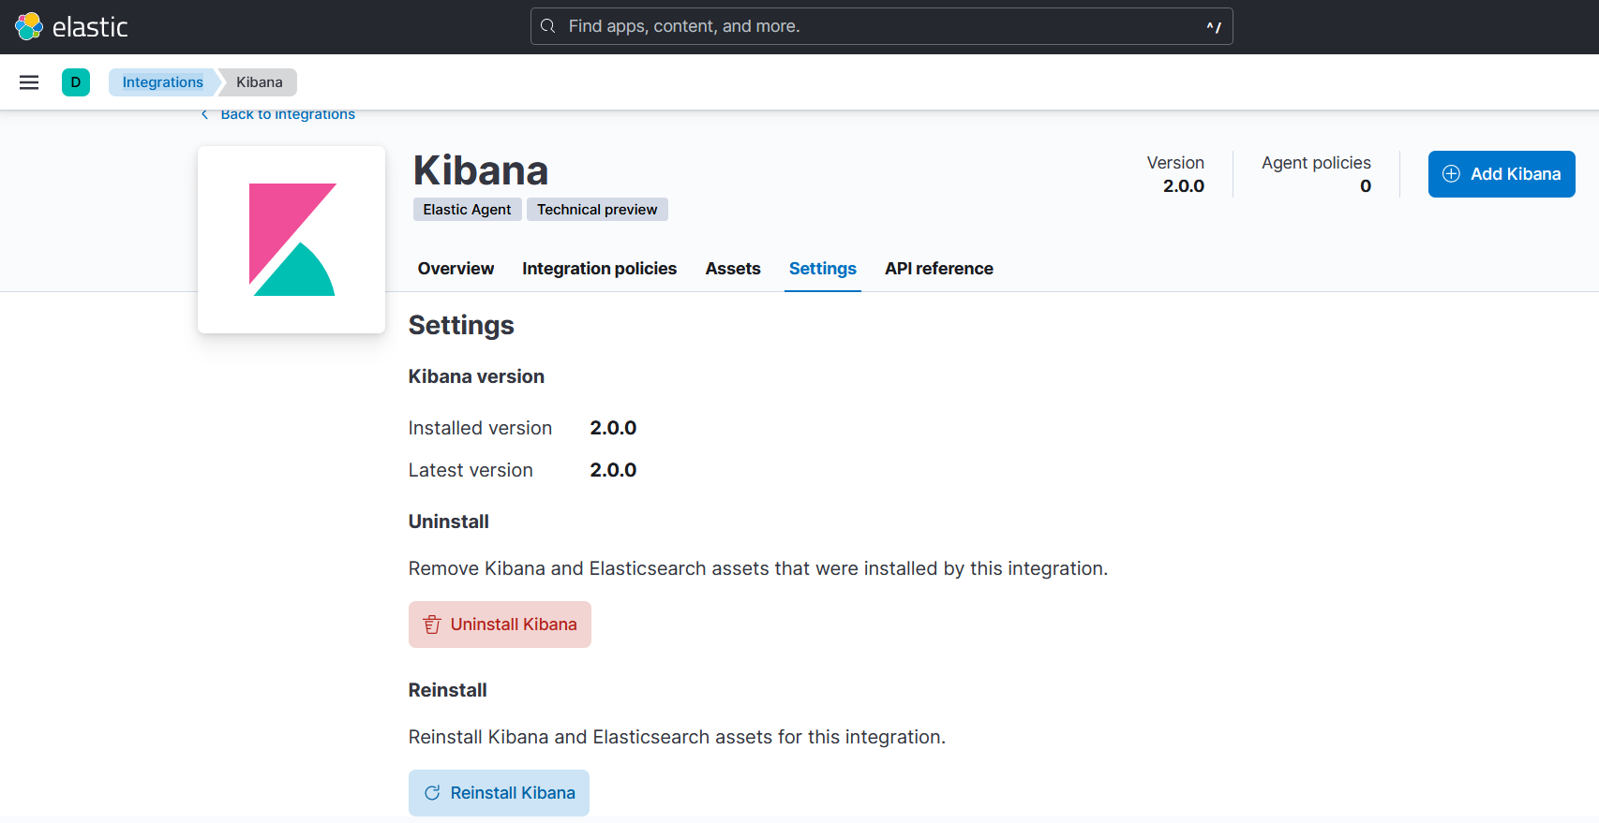Click the Elastic Agent badge
Image resolution: width=1599 pixels, height=823 pixels.
pos(467,210)
